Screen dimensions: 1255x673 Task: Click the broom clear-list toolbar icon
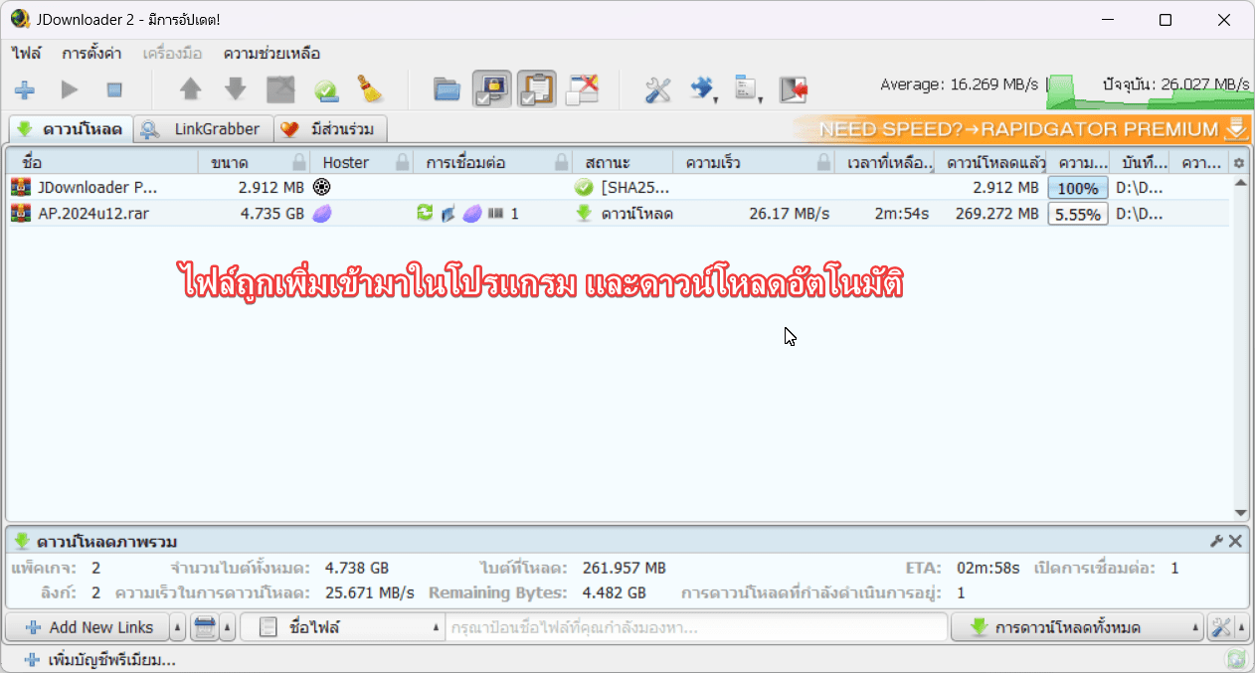click(371, 89)
